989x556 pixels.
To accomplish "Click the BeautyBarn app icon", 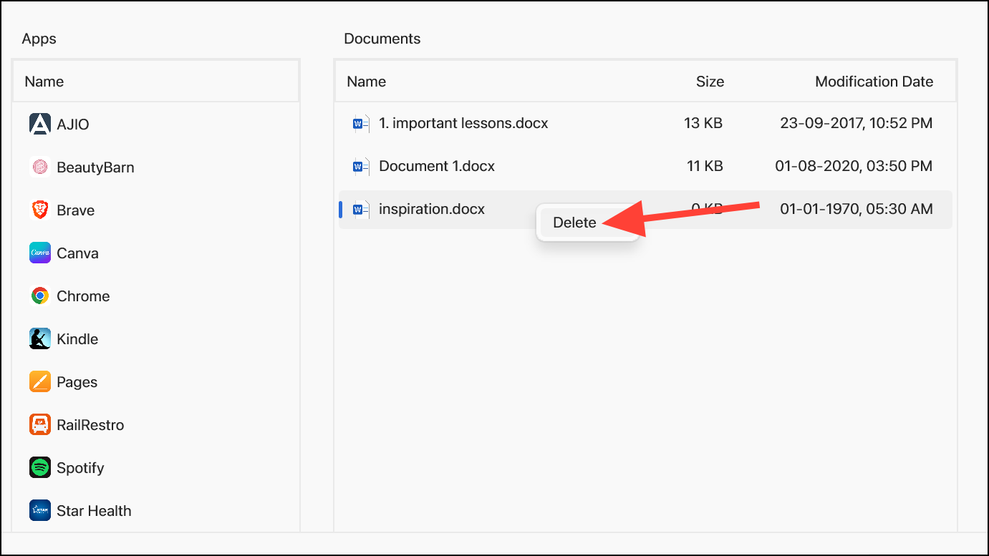I will (x=40, y=167).
